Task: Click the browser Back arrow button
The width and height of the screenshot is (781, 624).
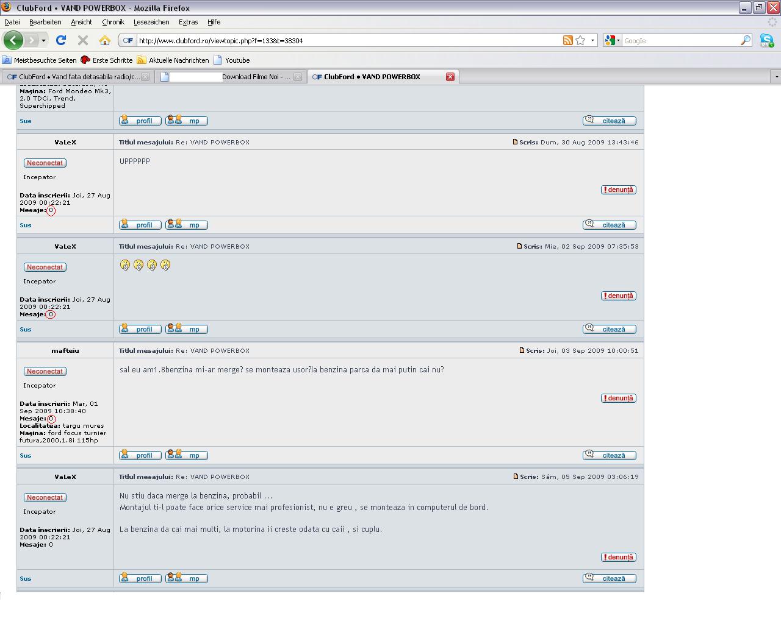Action: [13, 41]
